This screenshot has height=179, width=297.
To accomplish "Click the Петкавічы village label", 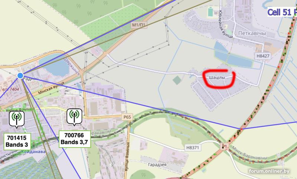I will (x=252, y=33).
